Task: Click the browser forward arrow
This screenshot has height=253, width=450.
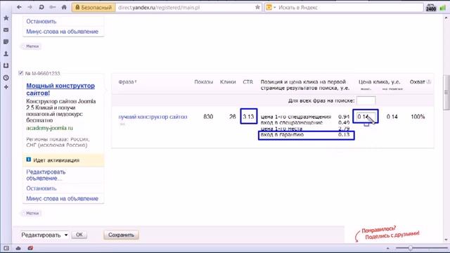Action: [x=30, y=7]
